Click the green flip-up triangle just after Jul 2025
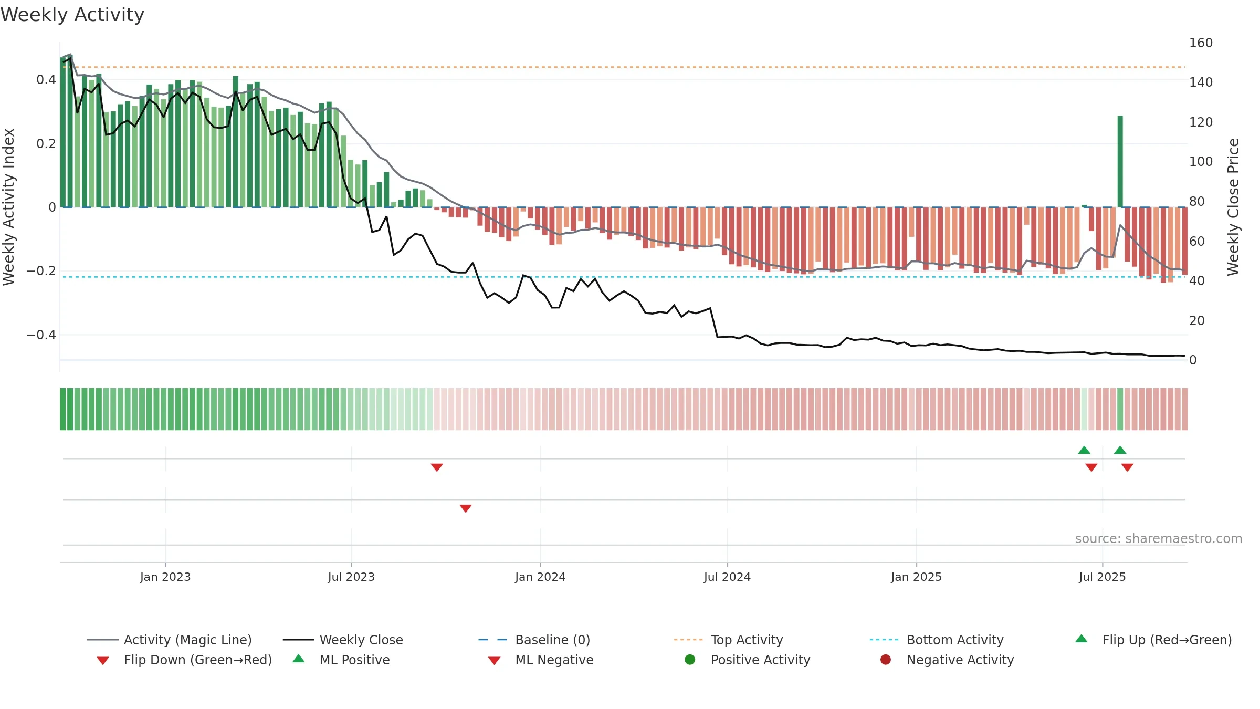Viewport: 1260px width, 709px height. click(1120, 450)
